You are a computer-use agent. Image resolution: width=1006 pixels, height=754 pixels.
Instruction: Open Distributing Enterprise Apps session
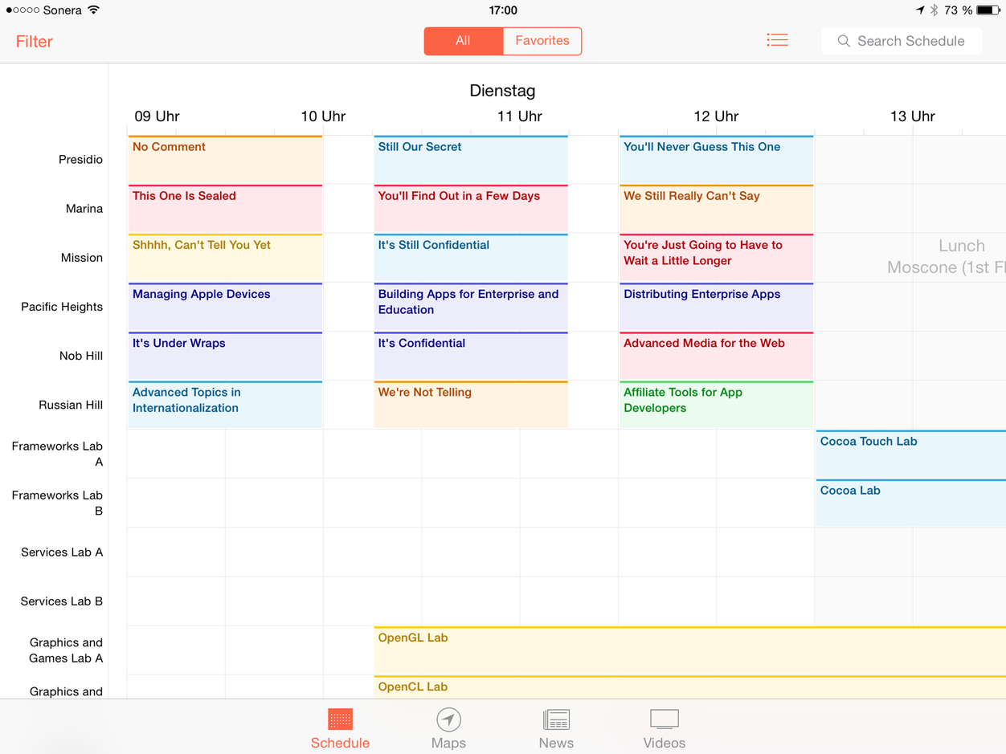(x=717, y=307)
